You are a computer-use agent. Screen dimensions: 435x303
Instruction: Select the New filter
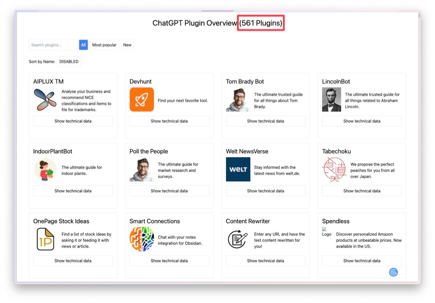click(x=127, y=45)
